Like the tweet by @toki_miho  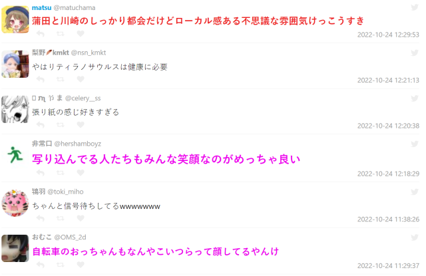[81, 218]
